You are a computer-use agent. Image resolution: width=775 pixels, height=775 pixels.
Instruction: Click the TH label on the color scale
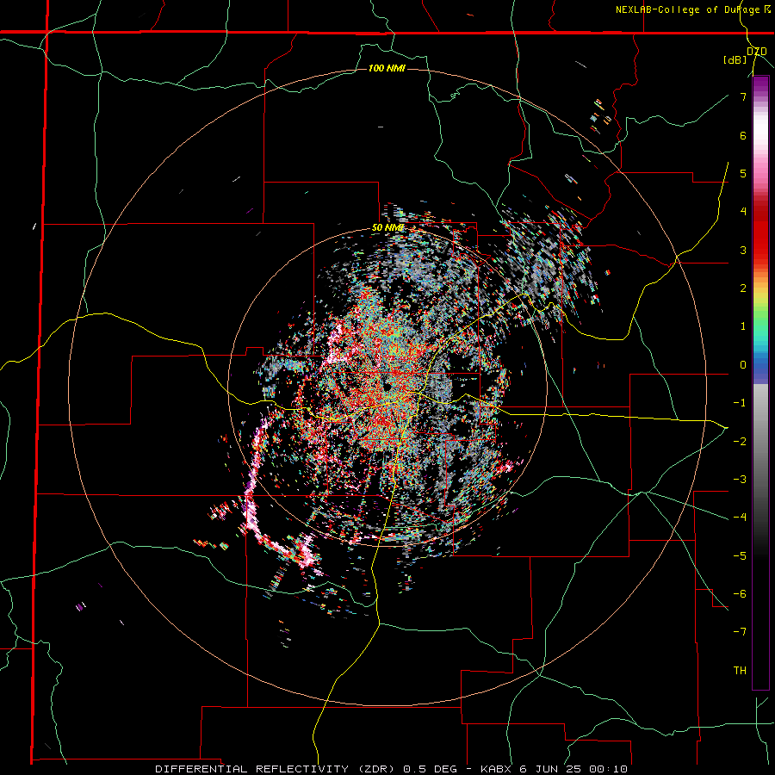pyautogui.click(x=740, y=670)
